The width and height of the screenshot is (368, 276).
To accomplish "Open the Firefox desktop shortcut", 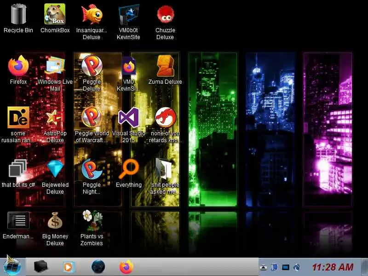I will 18,66.
